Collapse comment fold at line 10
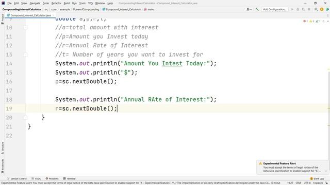The width and height of the screenshot is (330, 185). 25,27
